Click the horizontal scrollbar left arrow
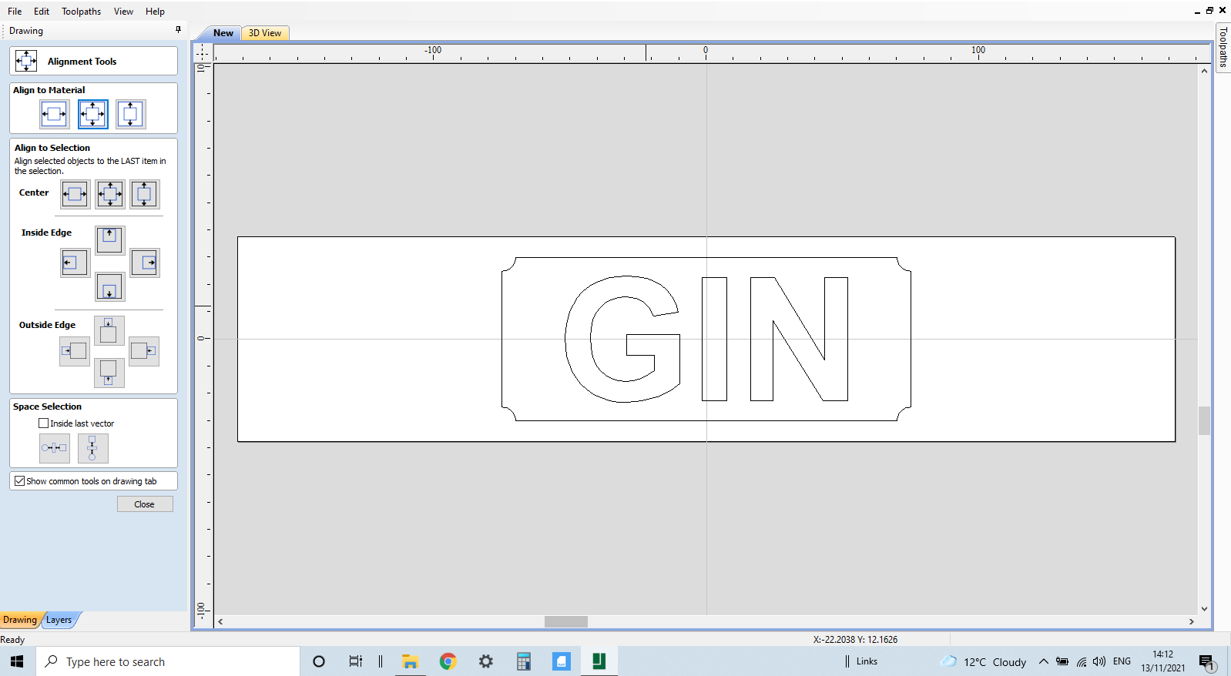 (x=220, y=621)
